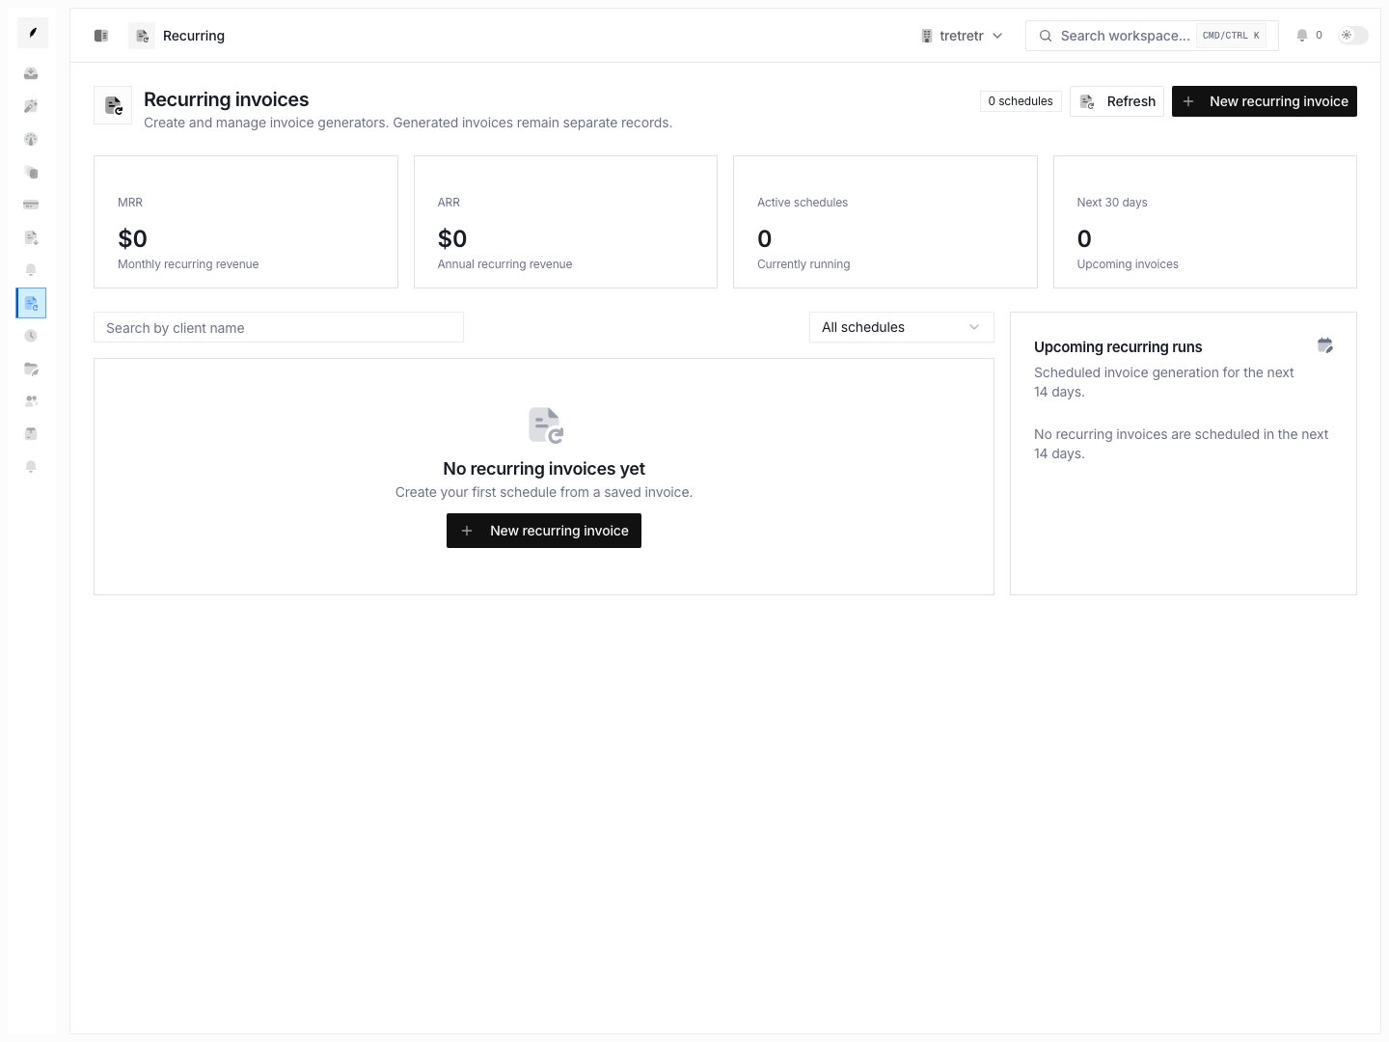
Task: Open the archive box sidebar icon
Action: 31,434
